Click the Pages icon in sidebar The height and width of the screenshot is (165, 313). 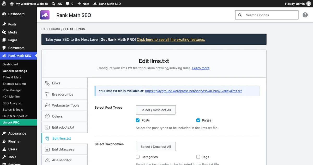pos(4,40)
